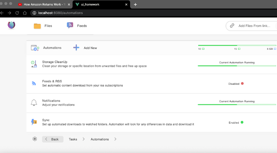Select the ui_framework browser tab

(x=101, y=5)
